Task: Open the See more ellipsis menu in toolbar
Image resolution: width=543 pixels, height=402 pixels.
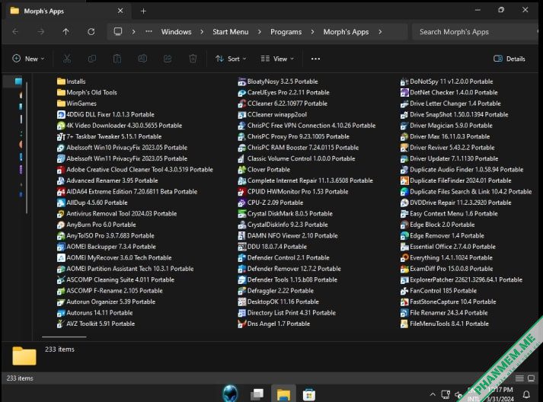Action: tap(315, 59)
